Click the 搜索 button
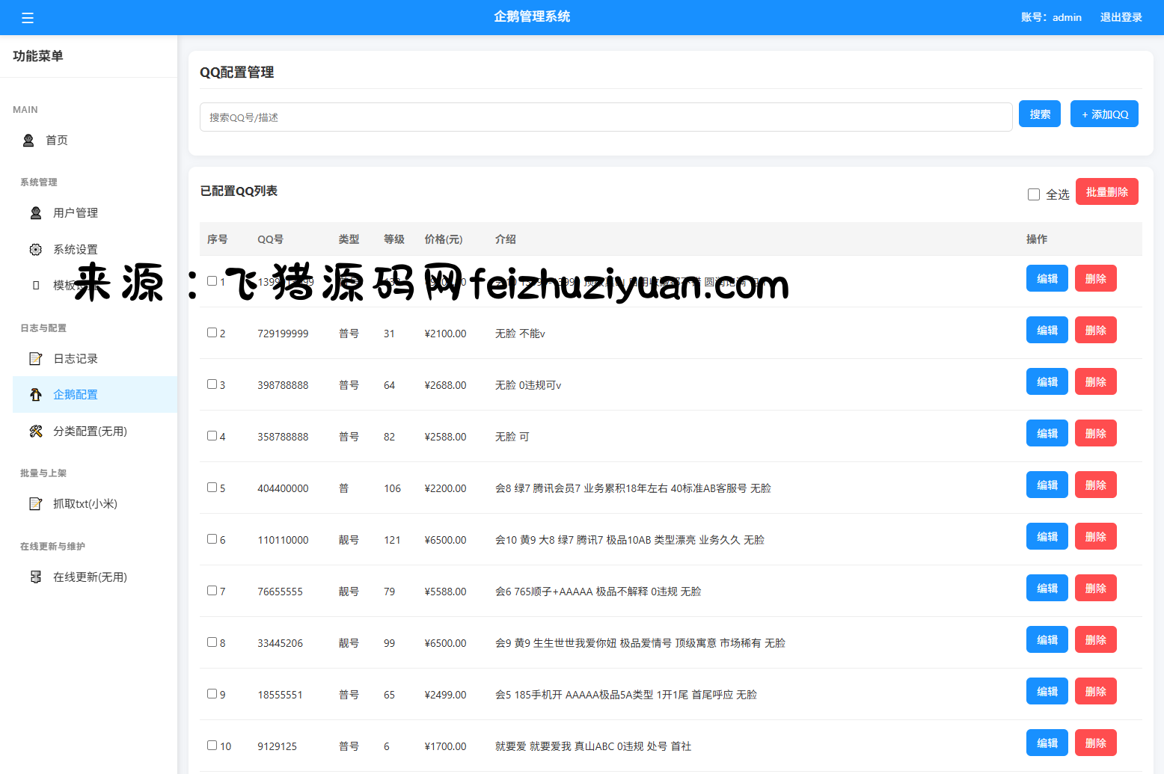Image resolution: width=1164 pixels, height=774 pixels. click(x=1039, y=114)
